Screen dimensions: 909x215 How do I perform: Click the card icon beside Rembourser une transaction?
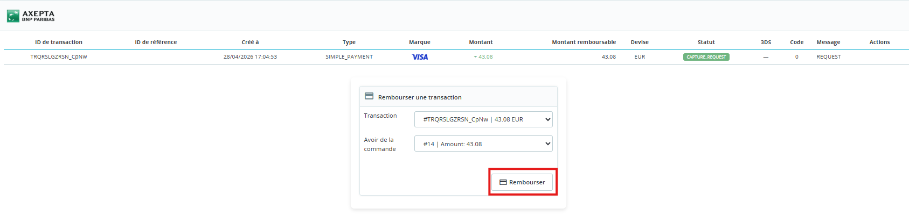[x=369, y=96]
